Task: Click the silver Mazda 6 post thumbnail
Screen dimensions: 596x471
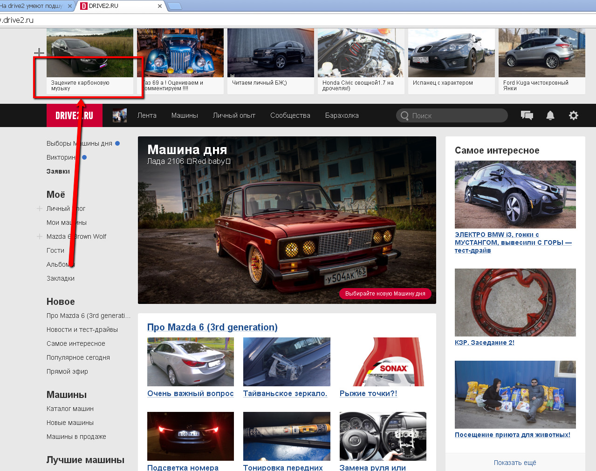Action: click(x=191, y=362)
